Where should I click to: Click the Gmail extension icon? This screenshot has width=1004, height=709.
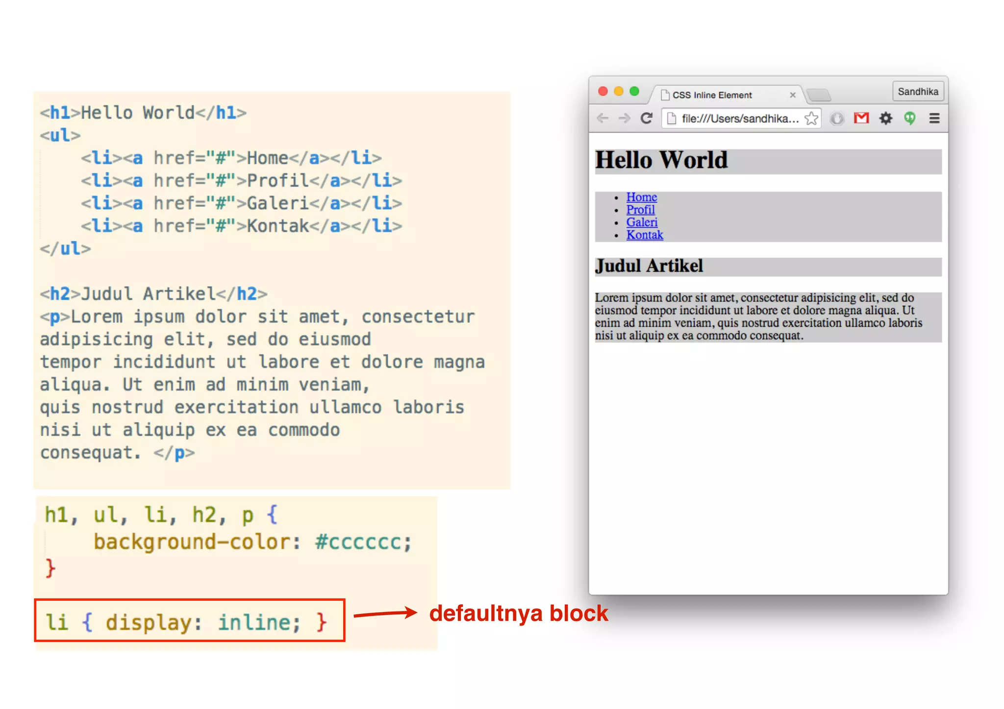pyautogui.click(x=861, y=118)
